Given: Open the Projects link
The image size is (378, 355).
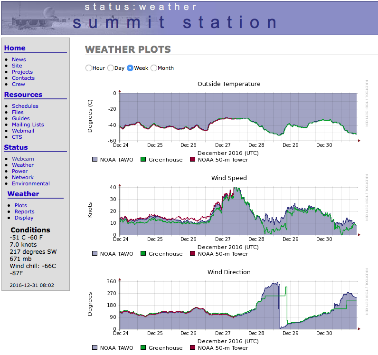Looking at the screenshot, I should click(x=22, y=72).
